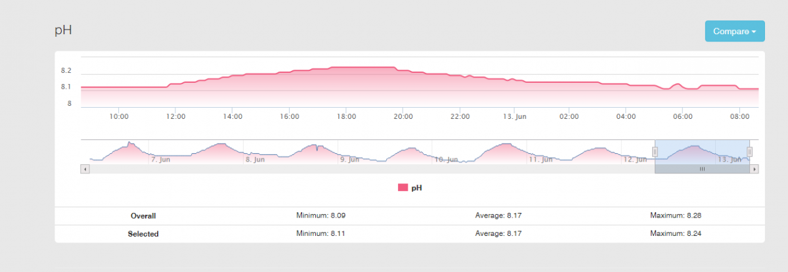Click Overall Minimum: 8.09 value
This screenshot has width=788, height=272.
pos(322,215)
